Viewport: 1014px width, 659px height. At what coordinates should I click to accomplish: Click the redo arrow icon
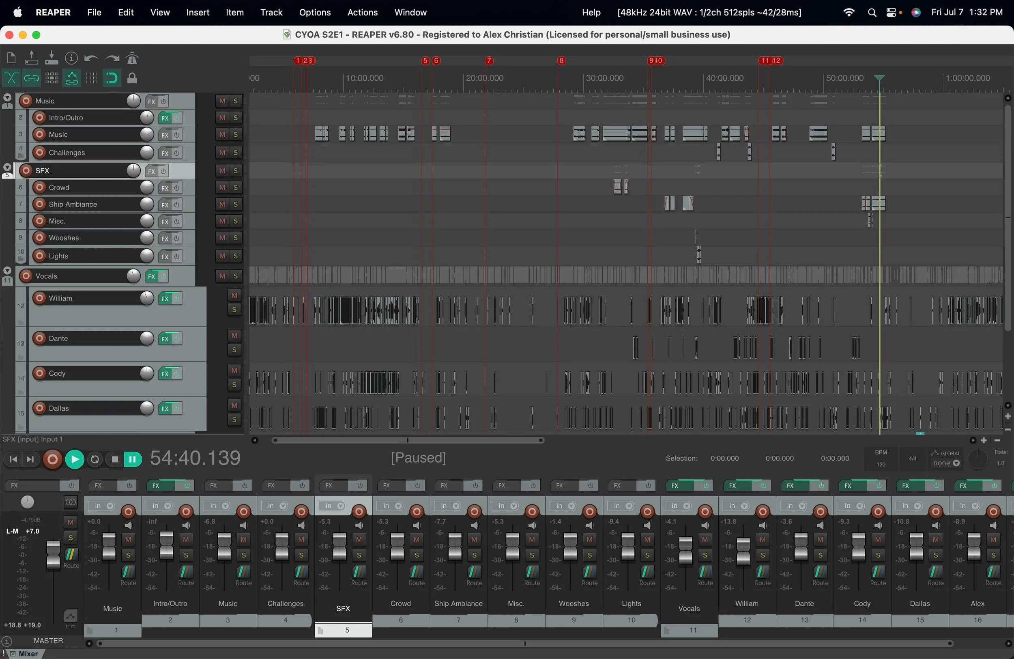pos(111,58)
